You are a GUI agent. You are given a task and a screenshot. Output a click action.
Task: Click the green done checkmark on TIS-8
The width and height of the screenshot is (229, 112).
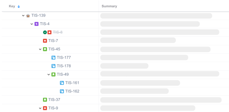pos(45,32)
